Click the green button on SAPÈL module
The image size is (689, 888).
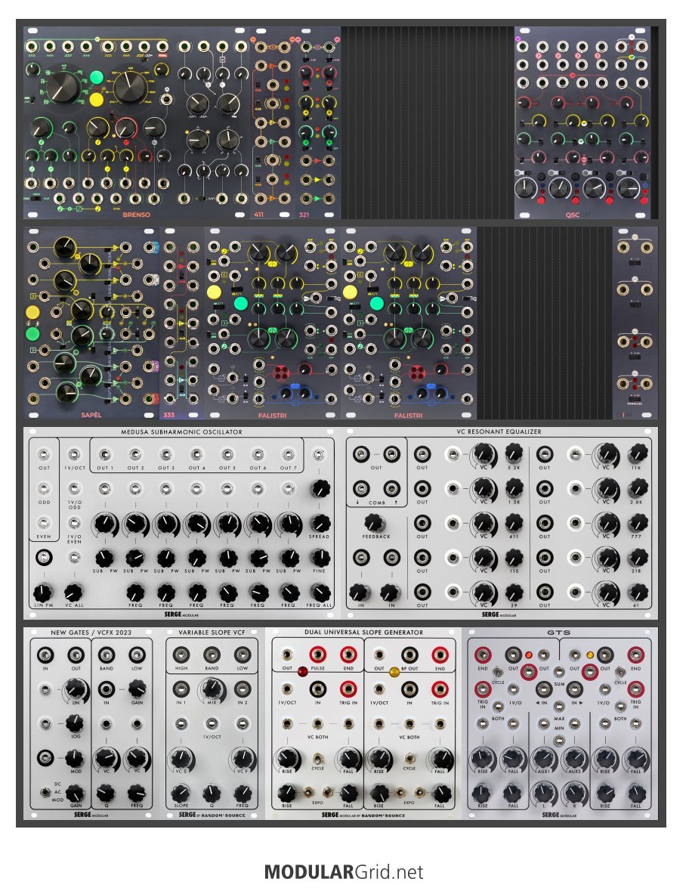tap(32, 333)
